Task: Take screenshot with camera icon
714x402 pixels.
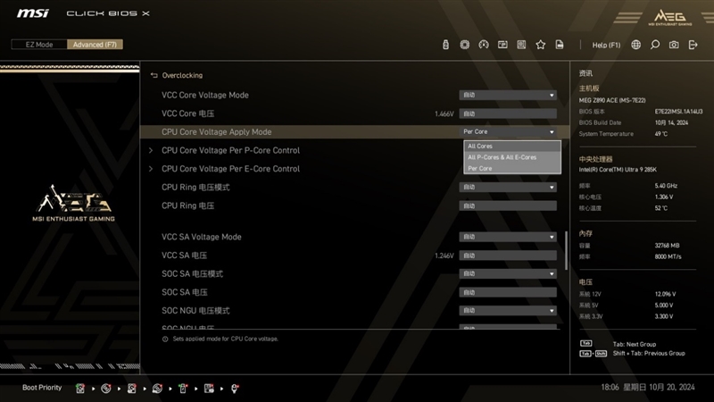Action: [674, 45]
